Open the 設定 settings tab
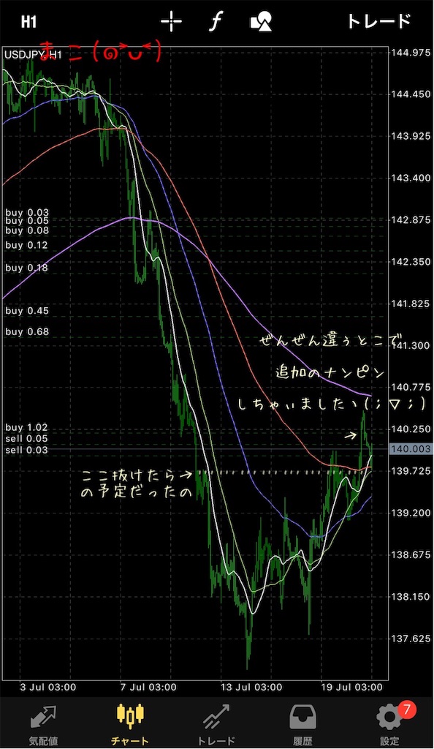This screenshot has width=434, height=749. [x=389, y=724]
